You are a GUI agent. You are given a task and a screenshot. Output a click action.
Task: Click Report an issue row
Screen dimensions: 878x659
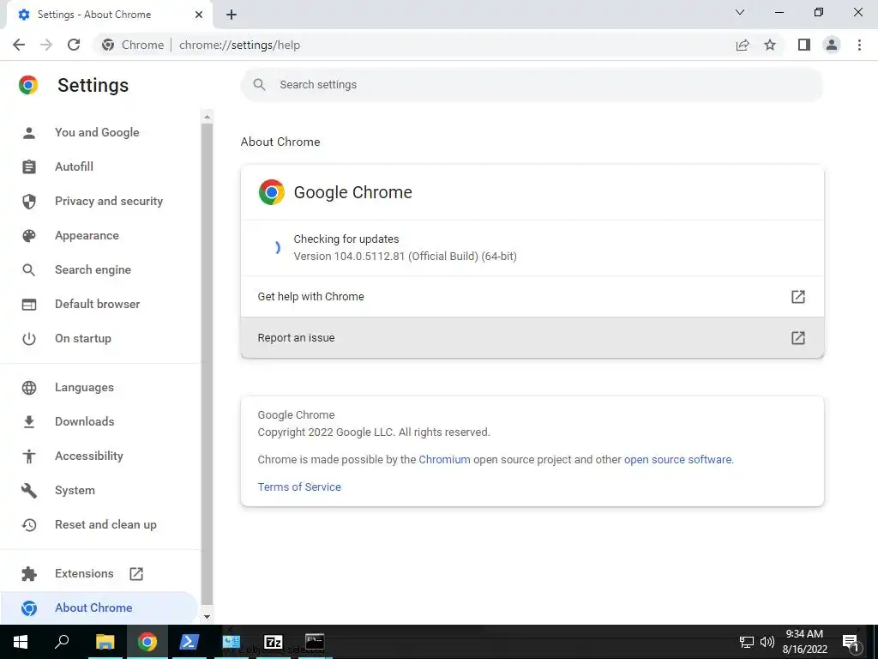pos(532,337)
